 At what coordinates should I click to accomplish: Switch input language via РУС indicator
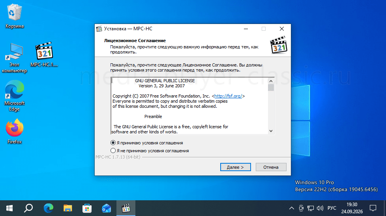coord(332,208)
